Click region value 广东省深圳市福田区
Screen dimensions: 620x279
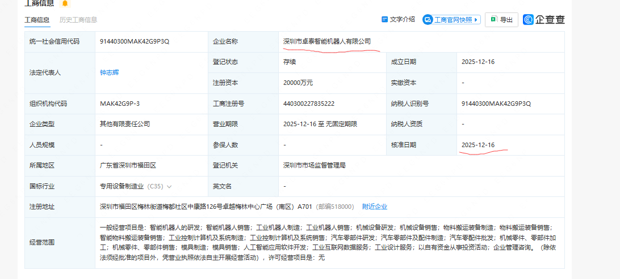(128, 165)
